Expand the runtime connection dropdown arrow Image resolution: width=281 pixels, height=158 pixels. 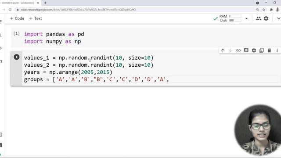(x=246, y=18)
